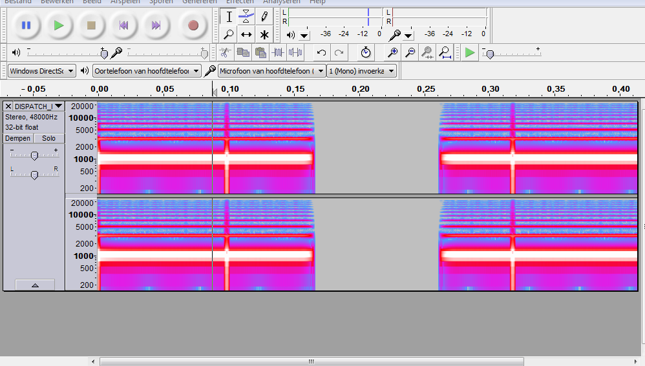Redo the last undone action
Screen dimensions: 645x366
click(339, 52)
